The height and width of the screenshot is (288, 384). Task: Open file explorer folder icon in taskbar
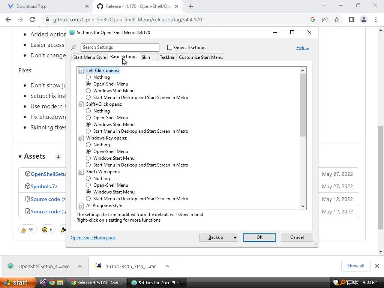click(x=60, y=283)
